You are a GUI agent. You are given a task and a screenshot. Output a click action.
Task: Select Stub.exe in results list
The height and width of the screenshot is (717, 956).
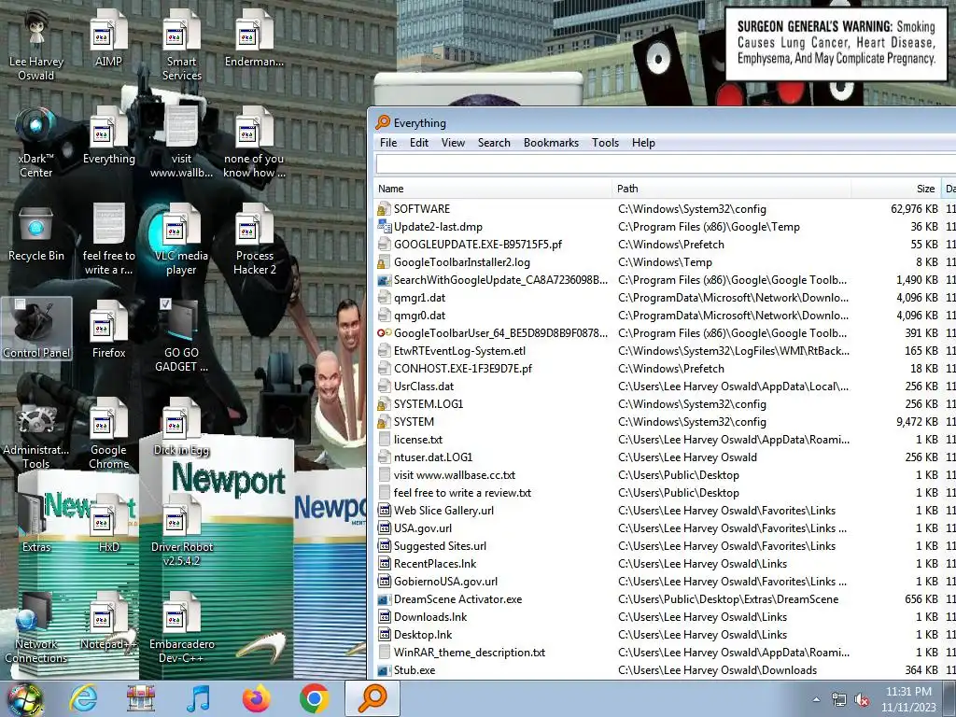665,670
